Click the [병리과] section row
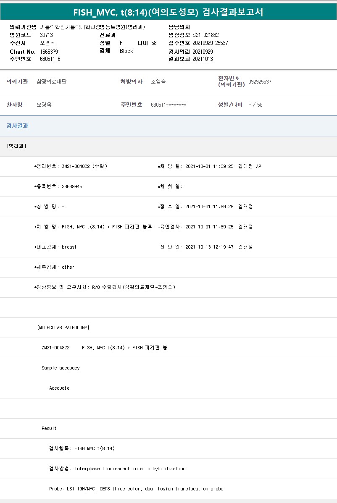This screenshot has height=503, width=337. click(x=17, y=146)
